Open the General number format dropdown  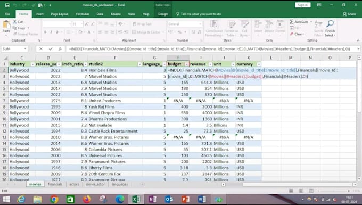(200, 24)
